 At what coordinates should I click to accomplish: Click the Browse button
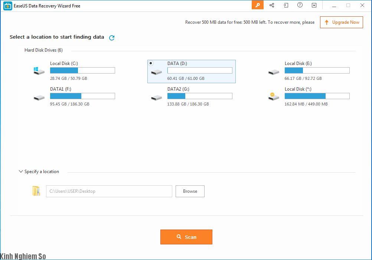coord(190,191)
